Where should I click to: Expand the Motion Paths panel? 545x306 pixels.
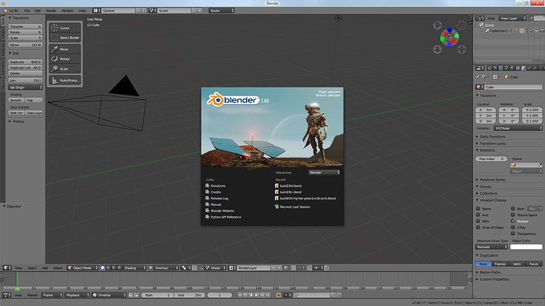(490, 272)
